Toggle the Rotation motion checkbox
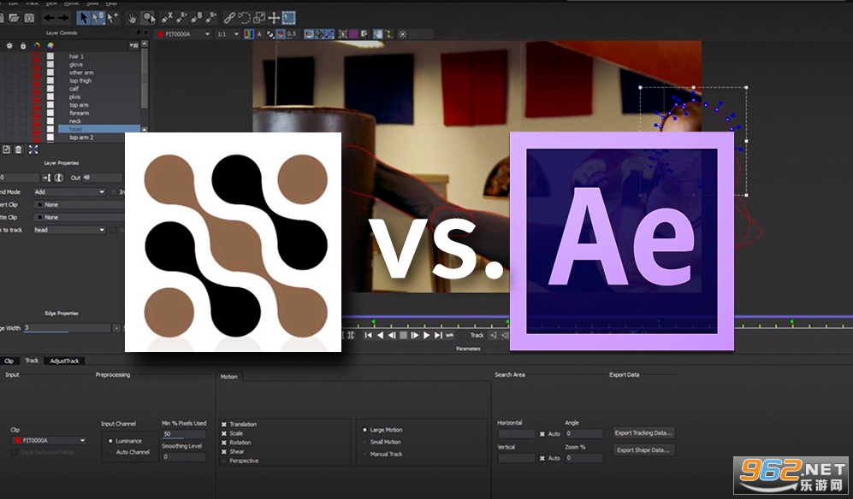This screenshot has height=499, width=853. 223,443
